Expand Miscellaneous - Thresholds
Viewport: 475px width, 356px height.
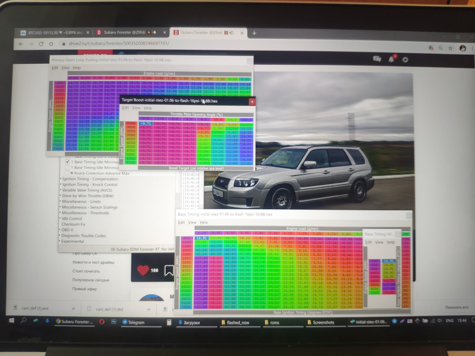[85, 213]
